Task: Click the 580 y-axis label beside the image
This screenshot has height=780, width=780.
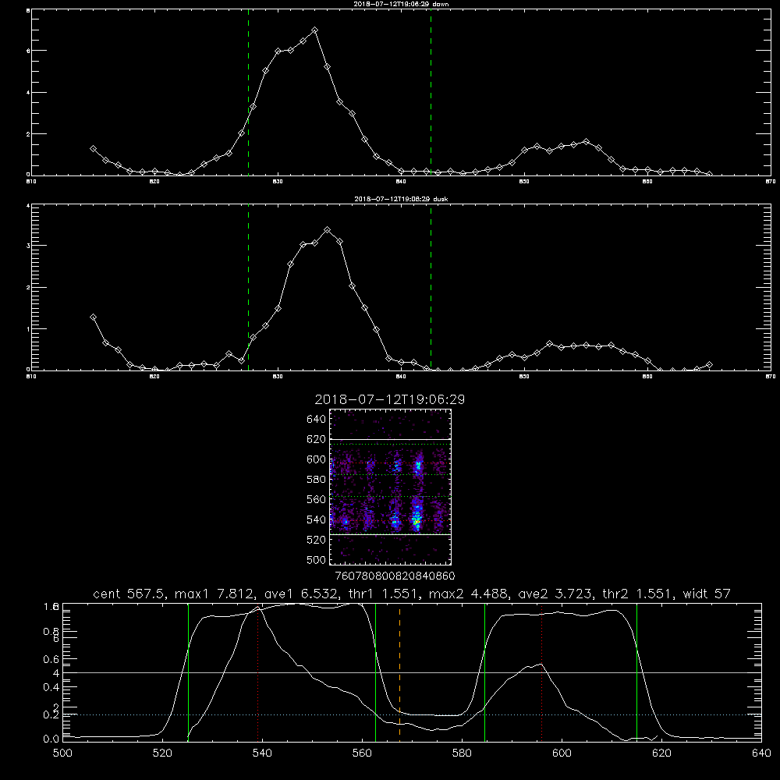Action: click(x=317, y=480)
